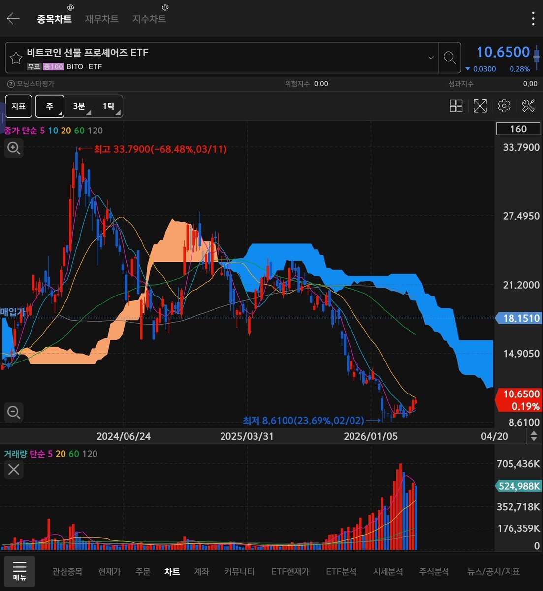Open the stock search magnifier

pyautogui.click(x=449, y=58)
